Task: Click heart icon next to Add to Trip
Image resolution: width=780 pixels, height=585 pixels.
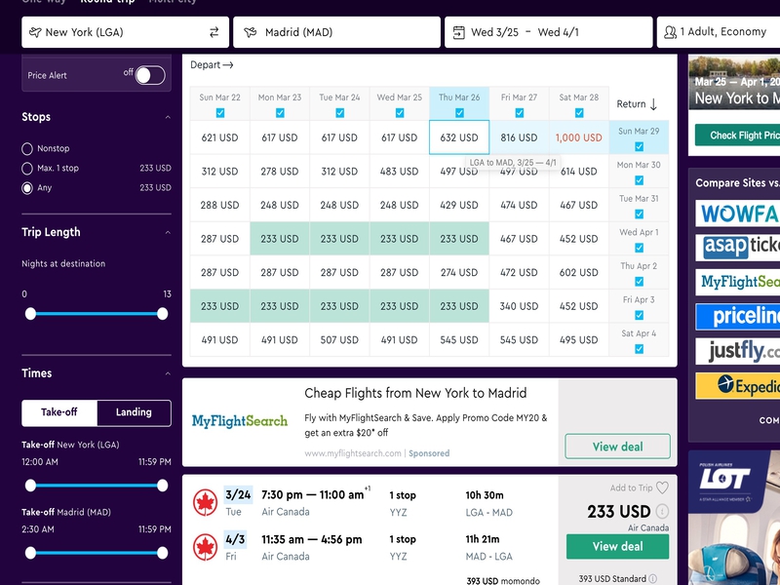Action: [x=662, y=487]
